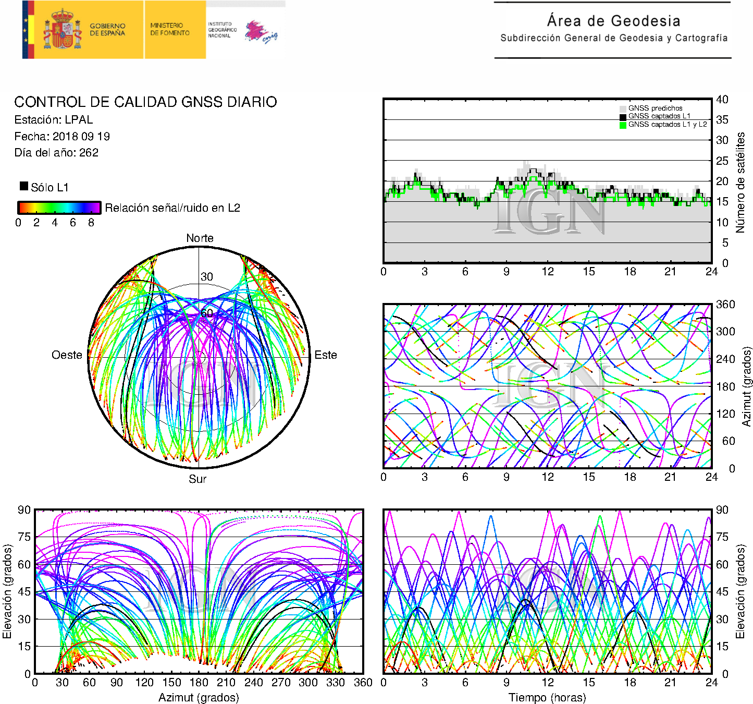Click the Fecha: 2018 09 19 line
Viewport: 753px width, 704px height.
tap(62, 137)
